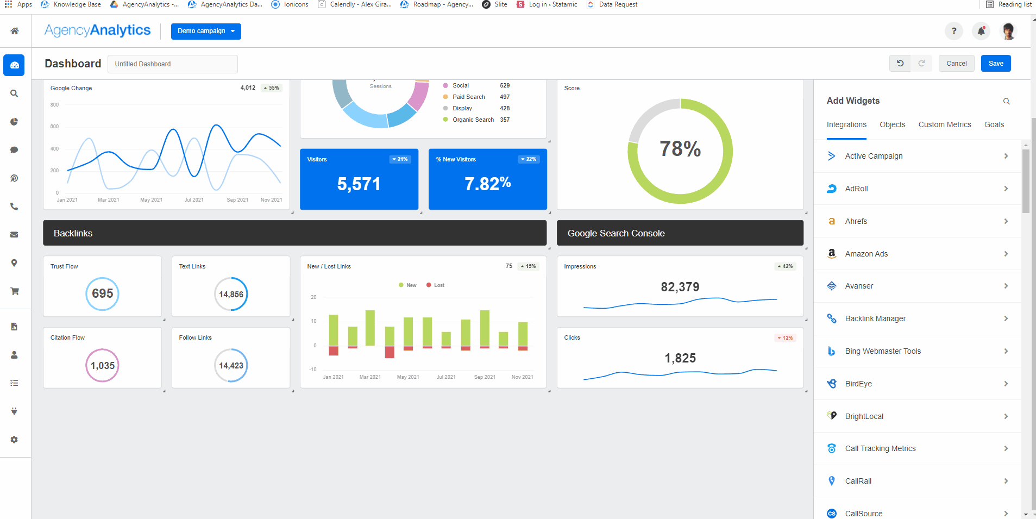Screen dimensions: 1036x519
Task: Open the notifications bell
Action: (x=981, y=31)
